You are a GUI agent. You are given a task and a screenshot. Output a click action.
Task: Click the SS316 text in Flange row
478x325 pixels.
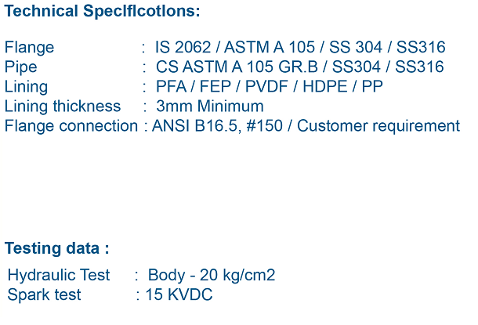(421, 47)
